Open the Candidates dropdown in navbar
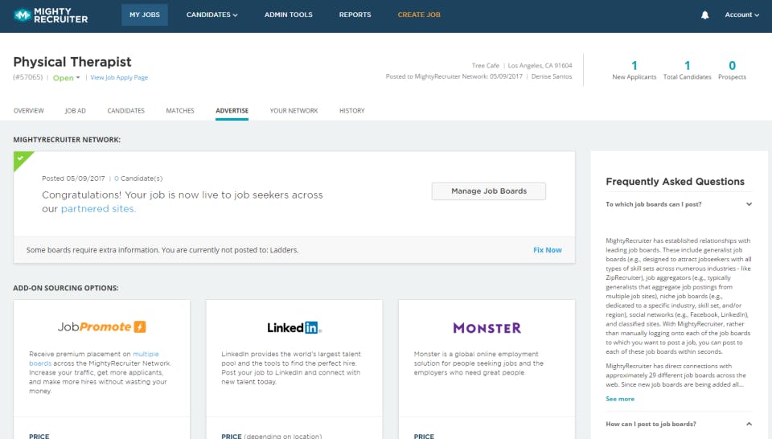 click(211, 14)
